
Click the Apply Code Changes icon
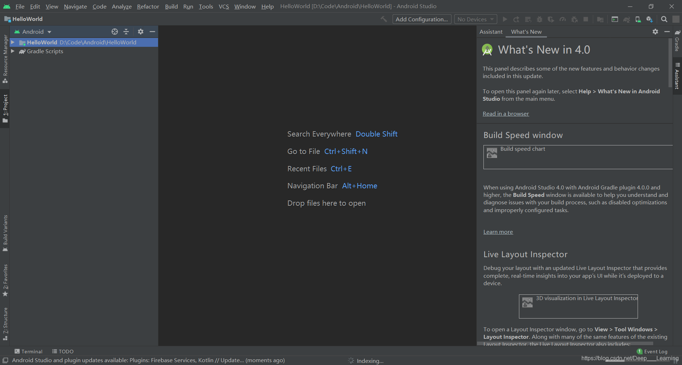coord(528,19)
